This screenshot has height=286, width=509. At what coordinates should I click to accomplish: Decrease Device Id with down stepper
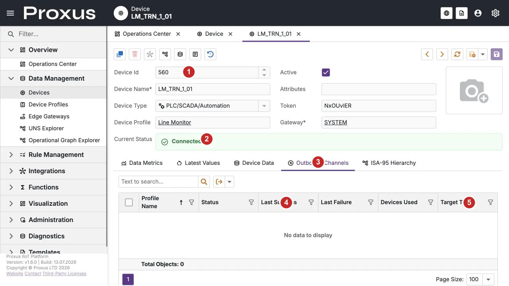coord(264,75)
